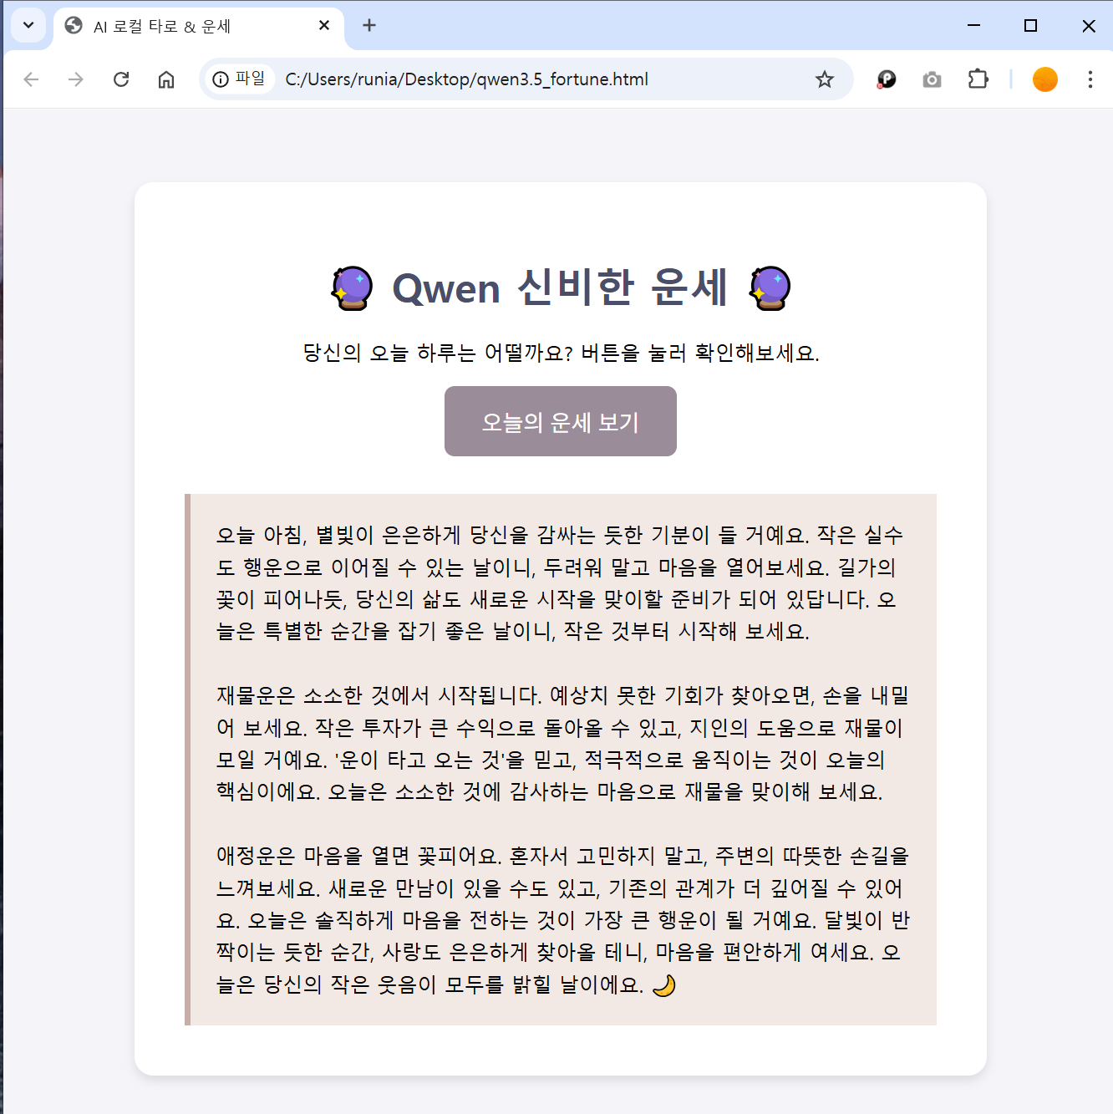Open the orange profile avatar

[x=1045, y=79]
